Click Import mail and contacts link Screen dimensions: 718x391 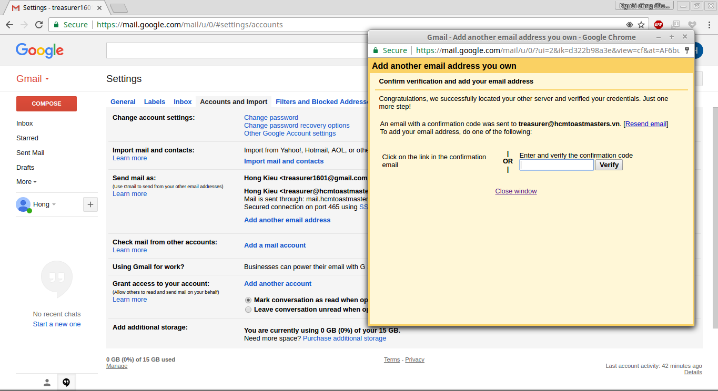[x=284, y=161]
